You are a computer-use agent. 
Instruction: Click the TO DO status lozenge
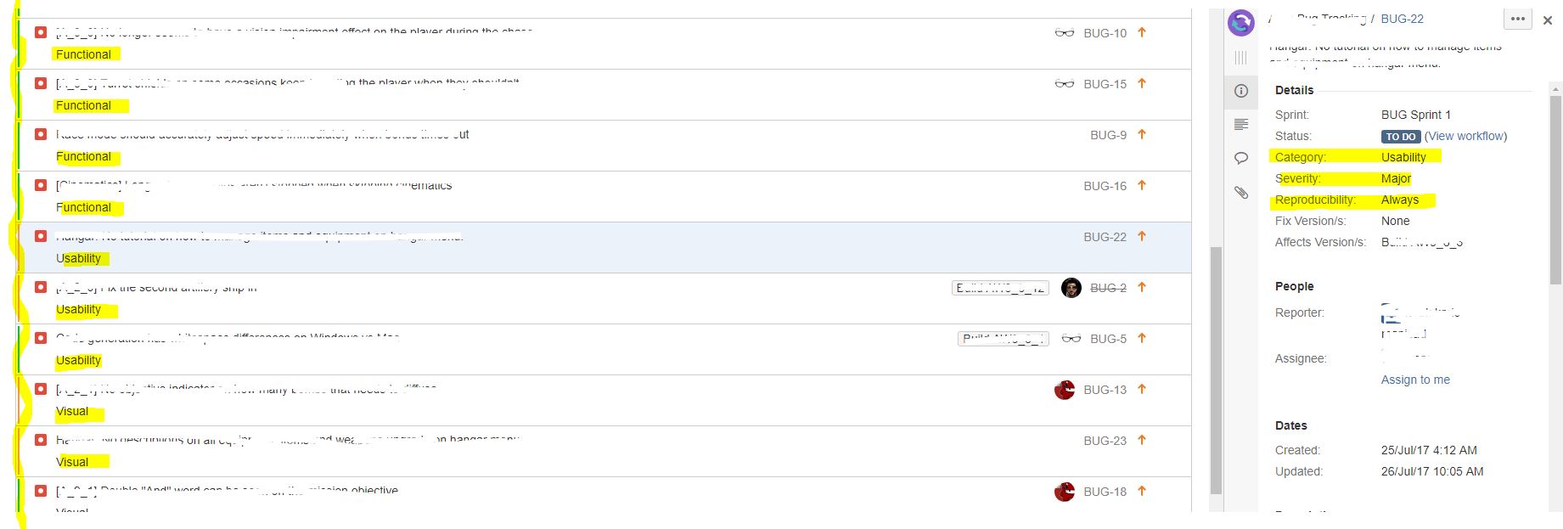pyautogui.click(x=1401, y=137)
